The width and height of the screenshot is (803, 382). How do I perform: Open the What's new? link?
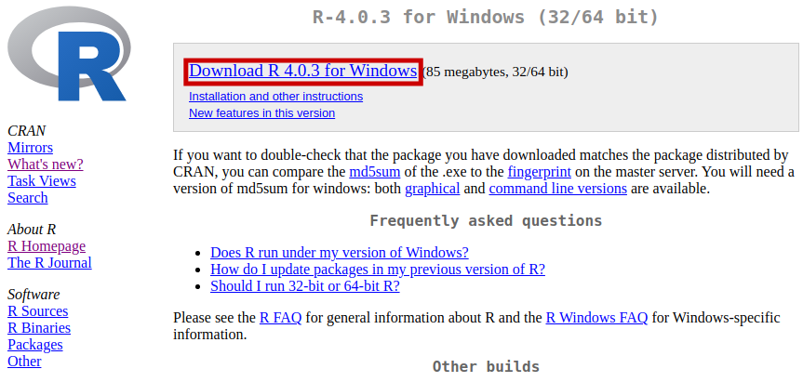click(x=46, y=165)
